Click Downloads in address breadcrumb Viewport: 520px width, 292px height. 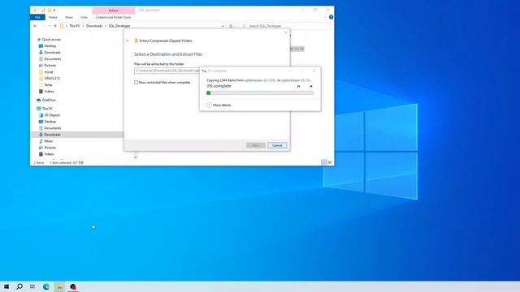(94, 26)
